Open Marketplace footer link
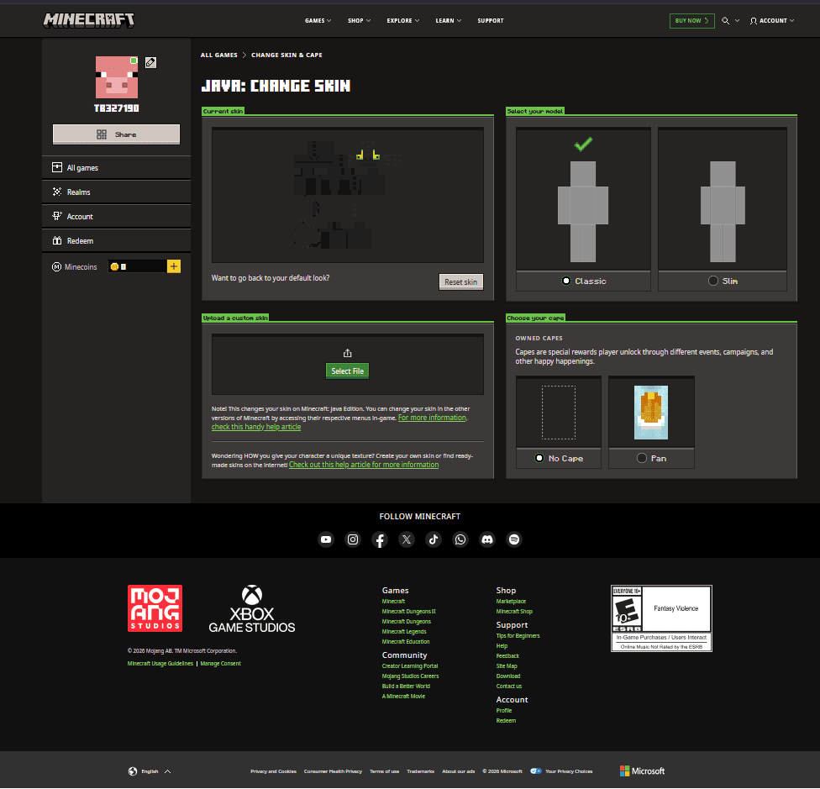The image size is (820, 789). pyautogui.click(x=511, y=602)
